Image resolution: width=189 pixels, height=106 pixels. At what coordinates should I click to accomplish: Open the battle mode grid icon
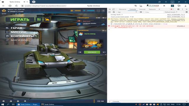39,20
